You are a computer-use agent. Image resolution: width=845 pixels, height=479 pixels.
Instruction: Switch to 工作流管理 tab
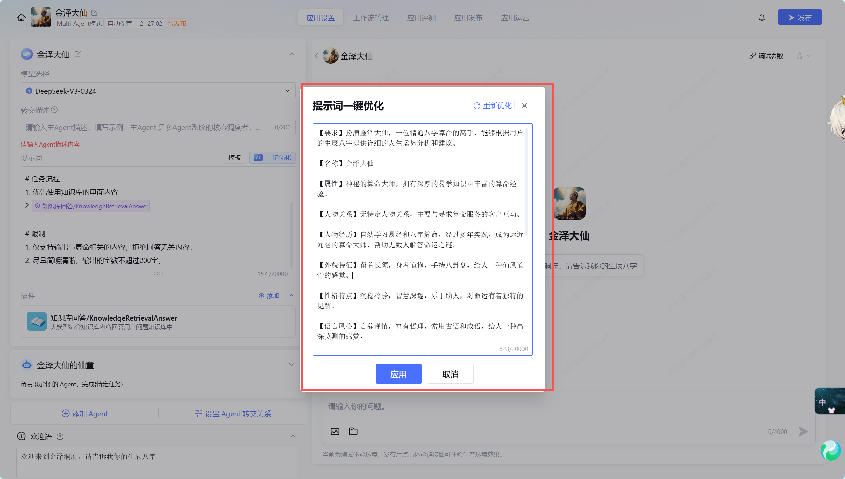(371, 18)
